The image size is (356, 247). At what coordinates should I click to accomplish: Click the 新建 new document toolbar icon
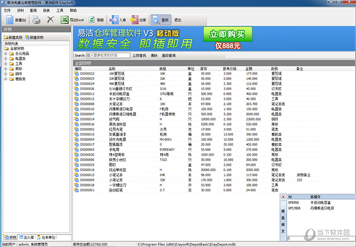click(x=9, y=20)
